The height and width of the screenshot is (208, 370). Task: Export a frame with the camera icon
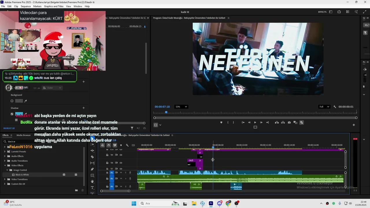click(x=289, y=122)
